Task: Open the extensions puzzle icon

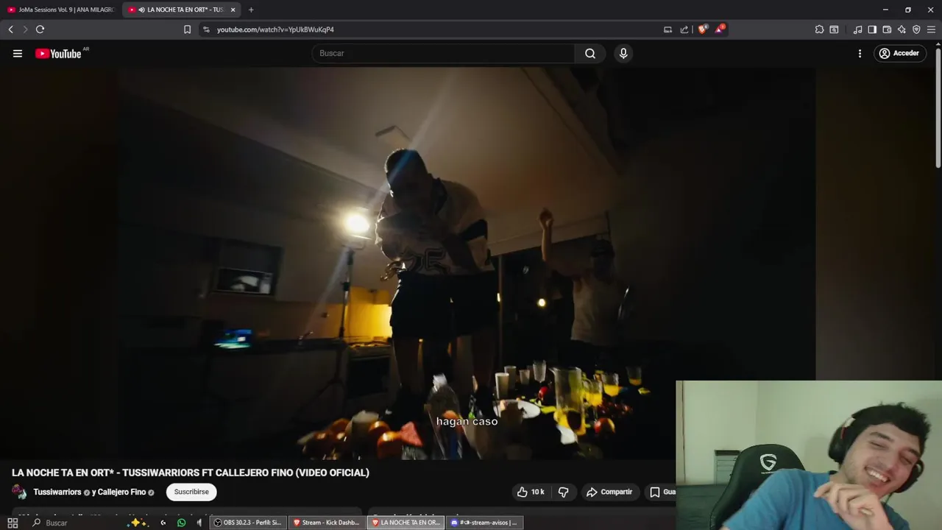Action: pyautogui.click(x=819, y=29)
